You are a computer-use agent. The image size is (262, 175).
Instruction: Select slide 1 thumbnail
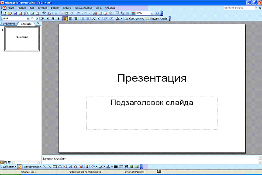point(22,39)
